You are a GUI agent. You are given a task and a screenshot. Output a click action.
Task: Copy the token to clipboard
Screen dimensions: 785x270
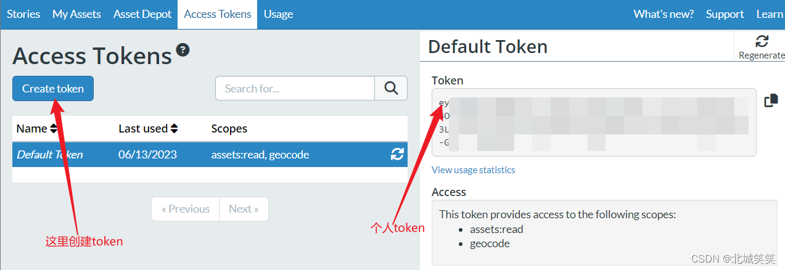coord(771,100)
